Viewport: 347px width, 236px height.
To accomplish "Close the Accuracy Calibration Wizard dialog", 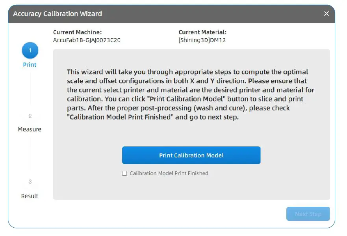I will (326, 14).
